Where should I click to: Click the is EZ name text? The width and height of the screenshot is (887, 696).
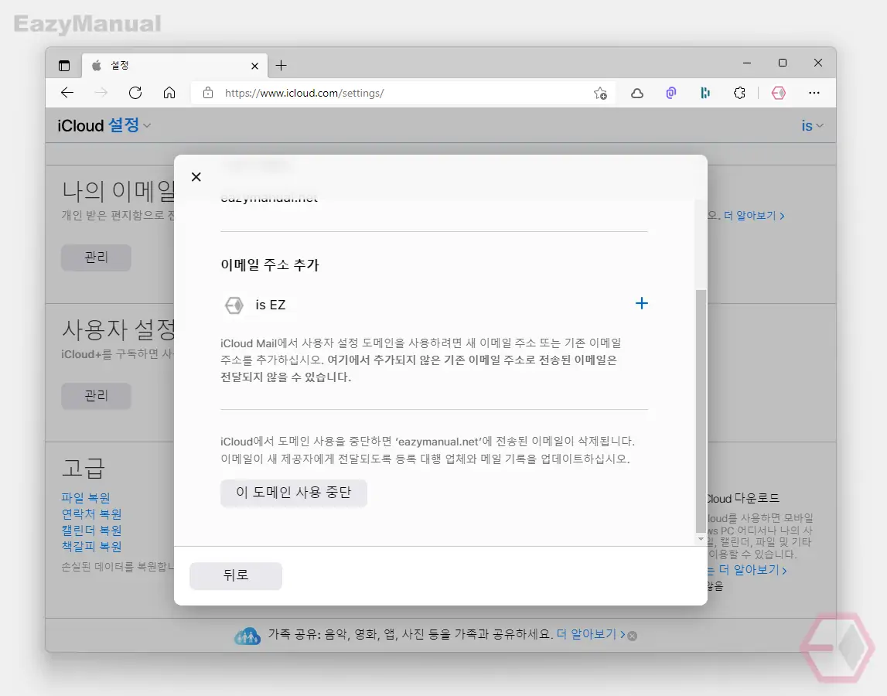click(x=271, y=305)
